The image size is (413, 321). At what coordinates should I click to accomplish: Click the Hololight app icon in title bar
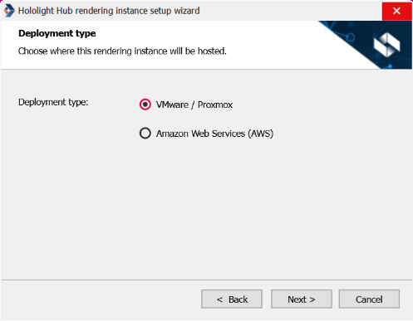pos(9,11)
